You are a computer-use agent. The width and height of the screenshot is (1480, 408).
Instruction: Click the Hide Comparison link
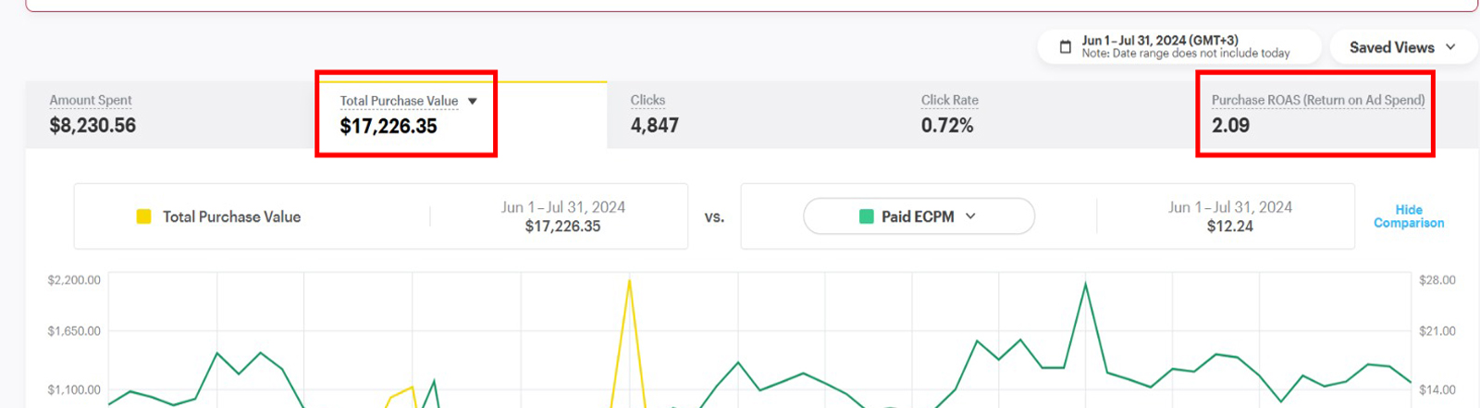click(1408, 216)
